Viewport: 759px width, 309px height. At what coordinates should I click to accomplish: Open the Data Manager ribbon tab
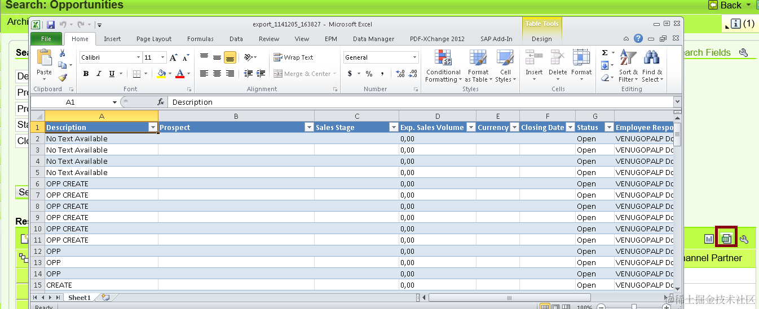(373, 39)
